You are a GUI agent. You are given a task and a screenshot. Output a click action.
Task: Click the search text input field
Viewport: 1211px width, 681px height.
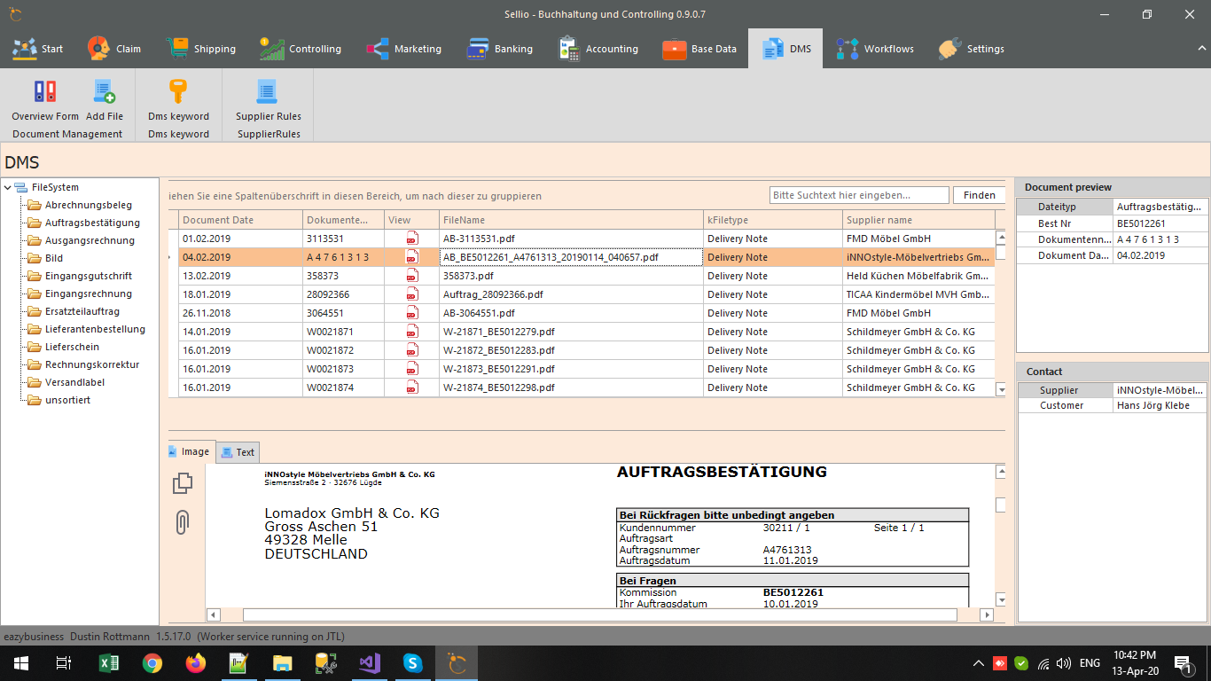858,195
